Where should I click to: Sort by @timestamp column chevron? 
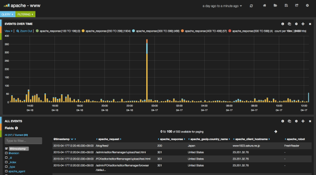[x=72, y=139]
